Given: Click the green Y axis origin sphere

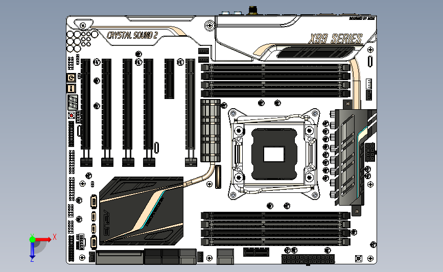Looking at the screenshot, I should tap(32, 239).
